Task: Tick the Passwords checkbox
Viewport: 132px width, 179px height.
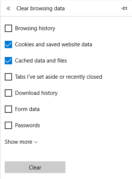Action: pos(8,125)
